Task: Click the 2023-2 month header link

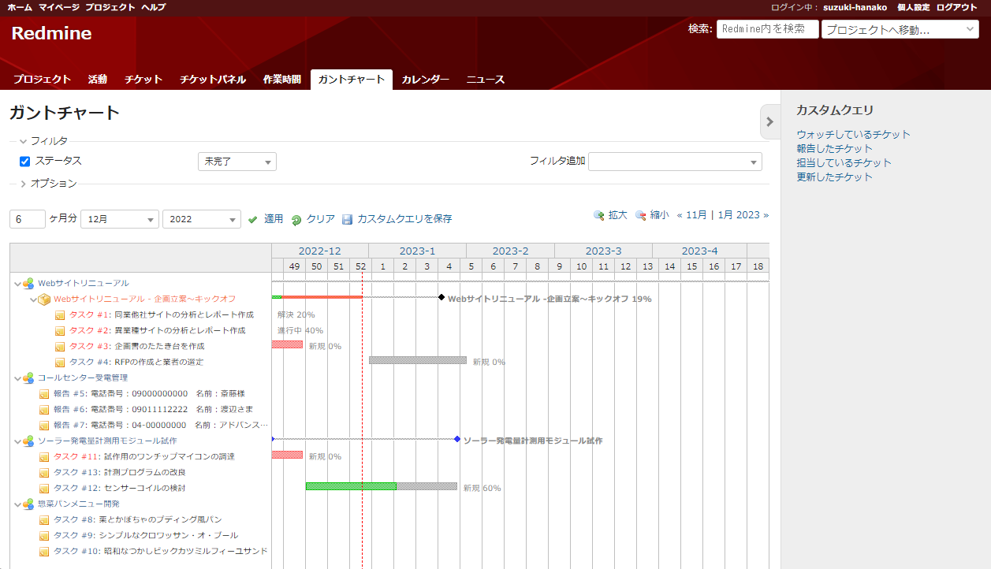Action: point(510,251)
